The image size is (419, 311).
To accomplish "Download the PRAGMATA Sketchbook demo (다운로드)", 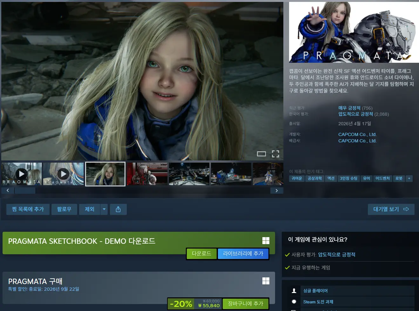I will [201, 254].
